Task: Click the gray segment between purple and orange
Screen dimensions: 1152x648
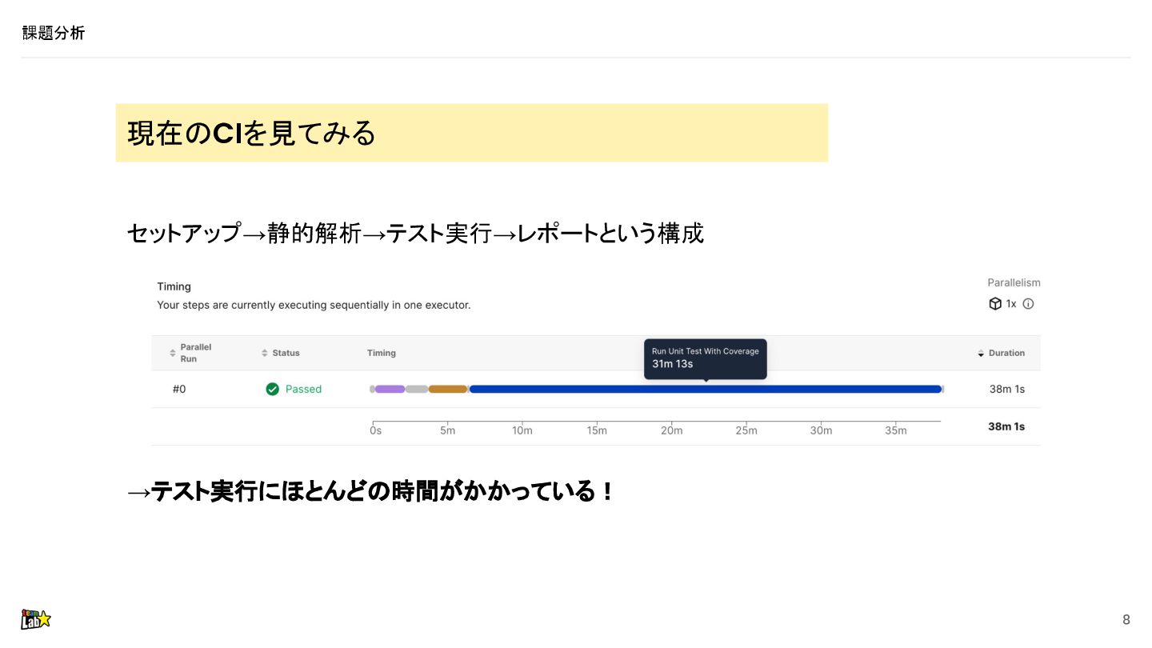Action: (417, 389)
